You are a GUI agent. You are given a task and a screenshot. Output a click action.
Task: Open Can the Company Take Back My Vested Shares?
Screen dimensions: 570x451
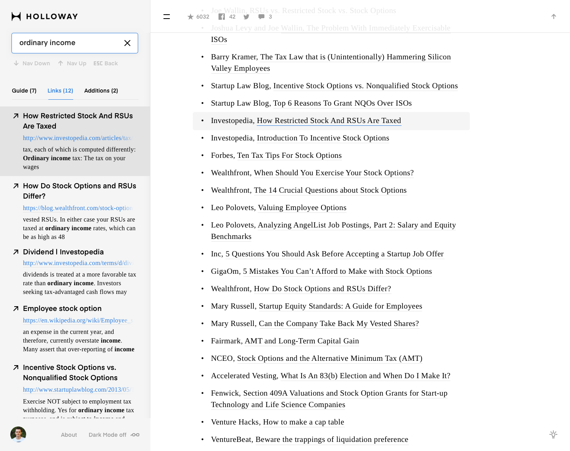point(339,324)
